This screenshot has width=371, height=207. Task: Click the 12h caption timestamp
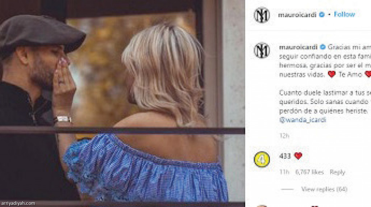click(284, 136)
